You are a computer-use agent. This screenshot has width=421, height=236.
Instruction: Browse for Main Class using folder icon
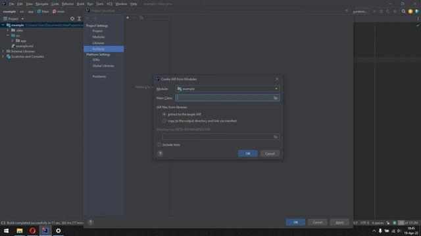pos(276,98)
